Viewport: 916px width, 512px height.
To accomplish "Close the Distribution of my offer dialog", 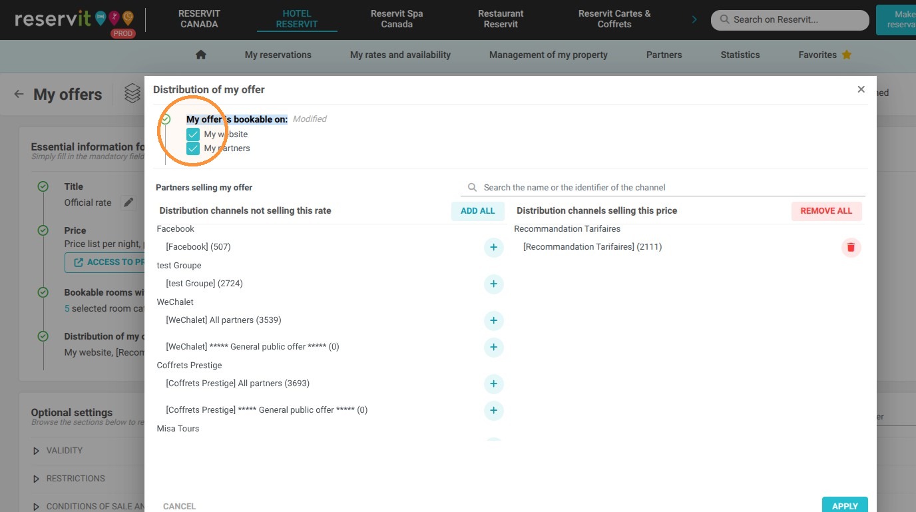I will click(x=861, y=89).
